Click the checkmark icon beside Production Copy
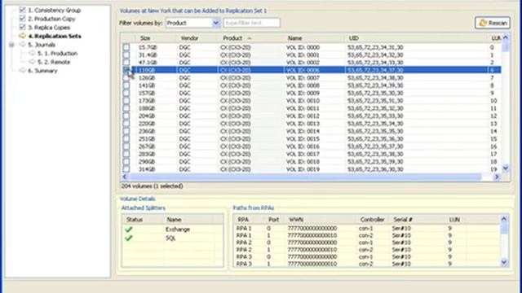522x293 pixels. tap(22, 19)
